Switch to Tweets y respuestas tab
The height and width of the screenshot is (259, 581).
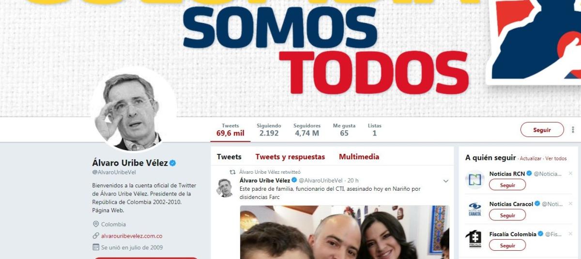[x=290, y=157]
